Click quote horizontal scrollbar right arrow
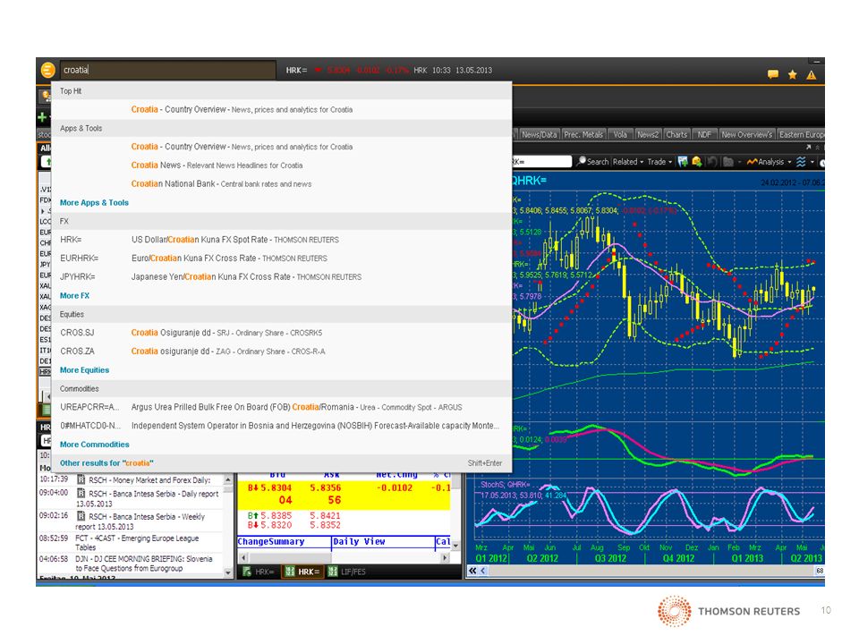This screenshot has height=644, width=859. 445,557
